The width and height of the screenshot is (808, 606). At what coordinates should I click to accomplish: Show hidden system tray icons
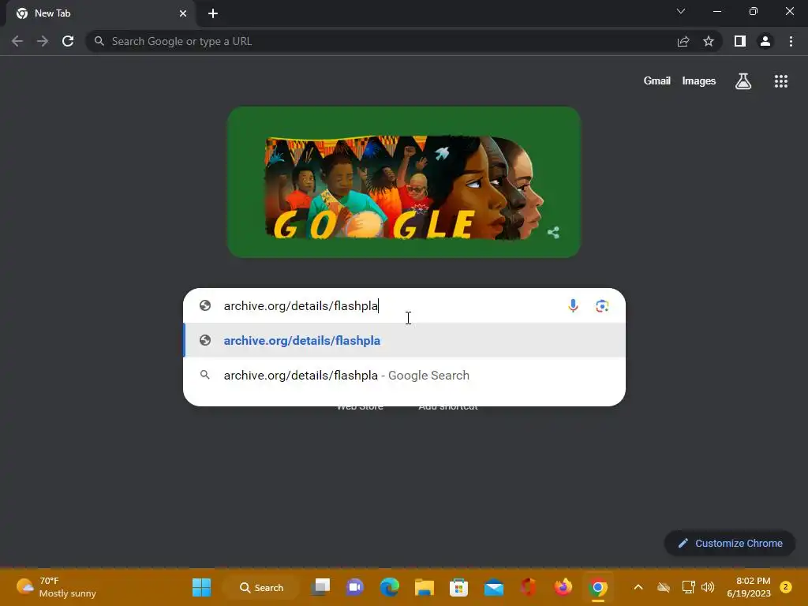pos(638,587)
